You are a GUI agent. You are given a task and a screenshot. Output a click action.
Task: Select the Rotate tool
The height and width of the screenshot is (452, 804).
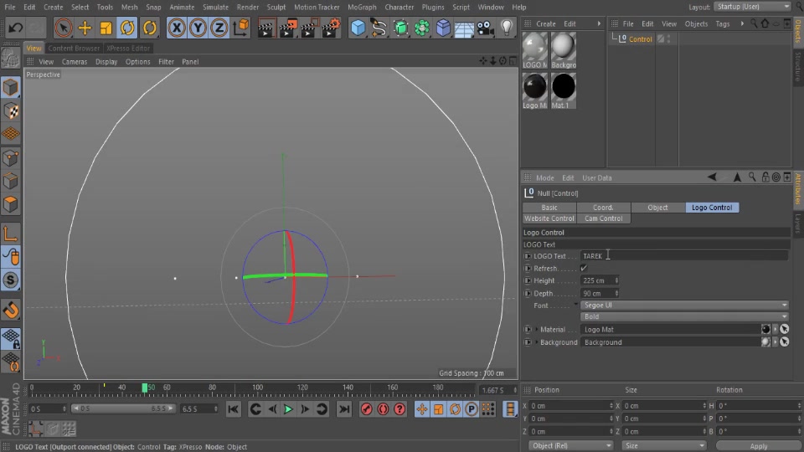point(127,28)
